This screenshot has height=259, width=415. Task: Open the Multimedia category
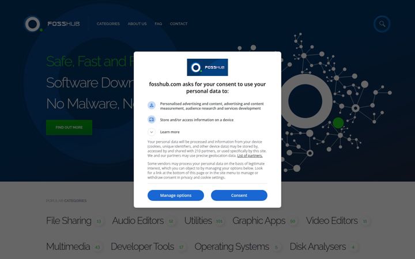click(68, 246)
